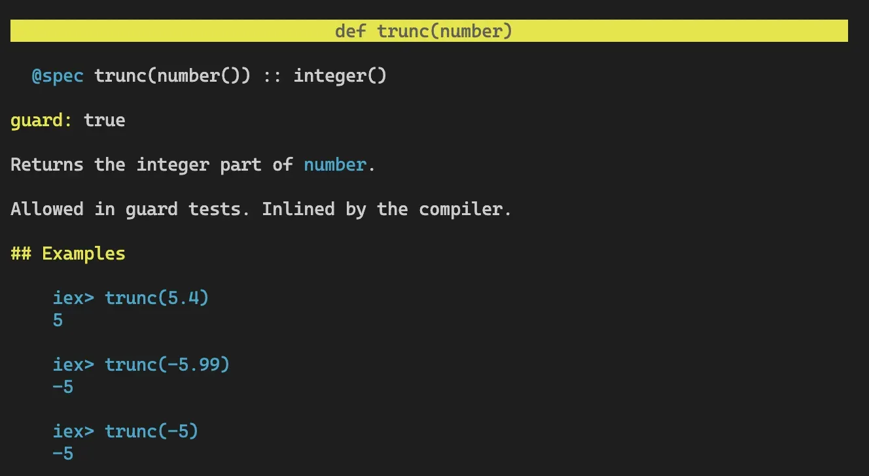Click the result '5' under trunc(5.4)
Viewport: 869px width, 476px height.
[58, 320]
